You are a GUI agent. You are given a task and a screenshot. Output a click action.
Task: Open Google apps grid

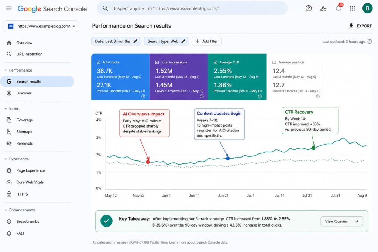(352, 8)
